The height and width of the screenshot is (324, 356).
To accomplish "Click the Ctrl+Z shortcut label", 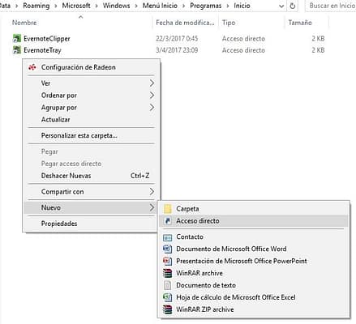I will pyautogui.click(x=139, y=176).
